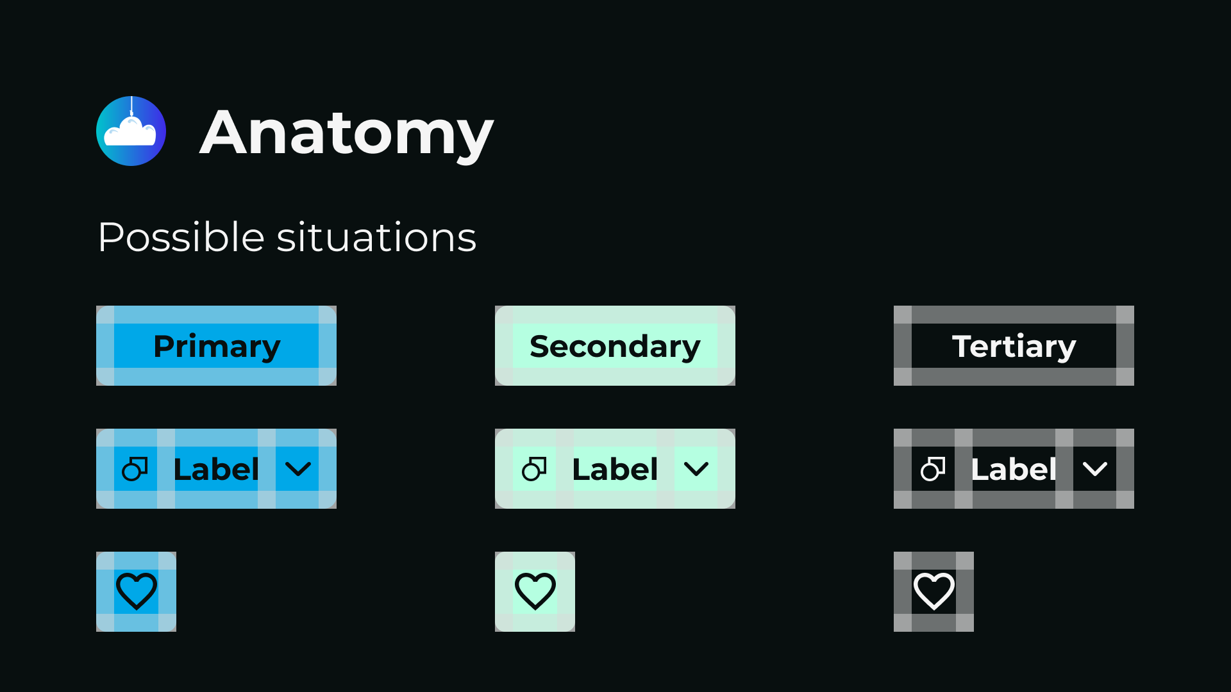Select the leading icon in the gray Label button
Viewport: 1231px width, 692px height.
[x=933, y=468]
